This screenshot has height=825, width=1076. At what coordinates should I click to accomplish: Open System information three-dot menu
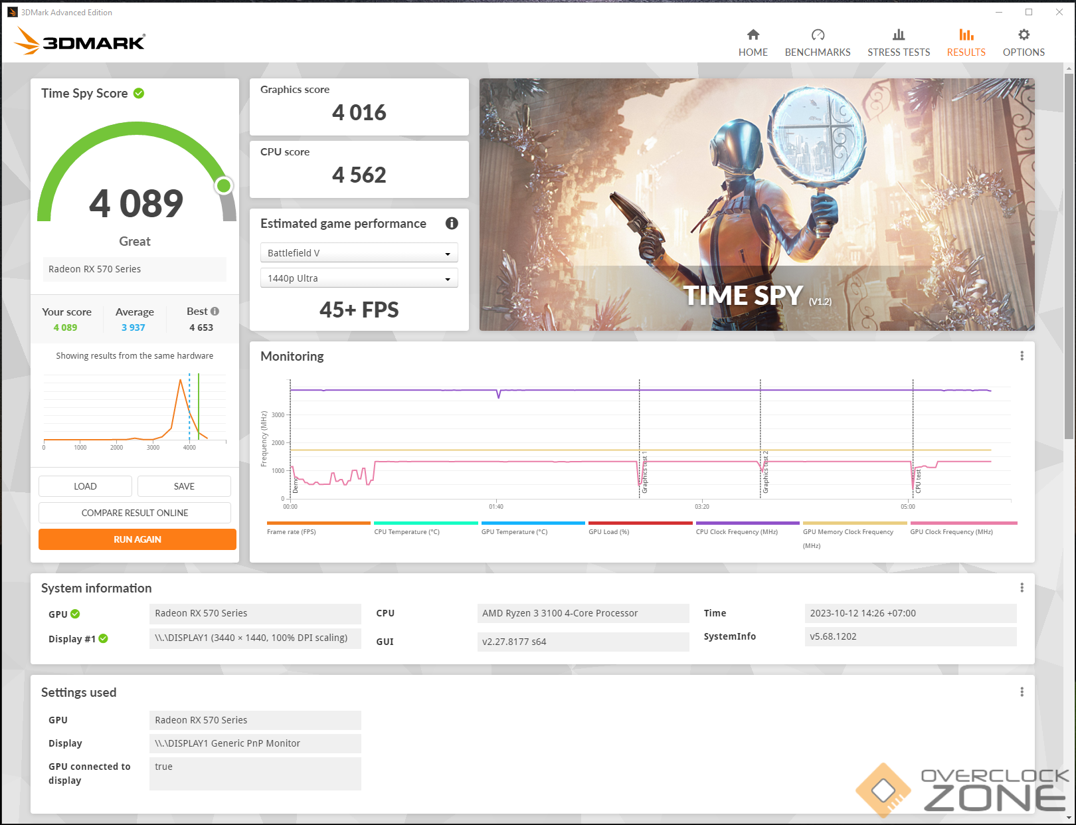tap(1022, 588)
